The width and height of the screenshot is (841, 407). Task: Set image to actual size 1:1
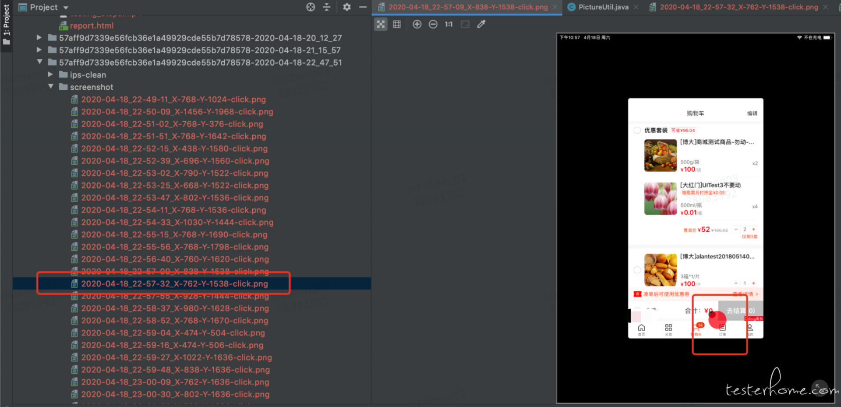[x=449, y=24]
